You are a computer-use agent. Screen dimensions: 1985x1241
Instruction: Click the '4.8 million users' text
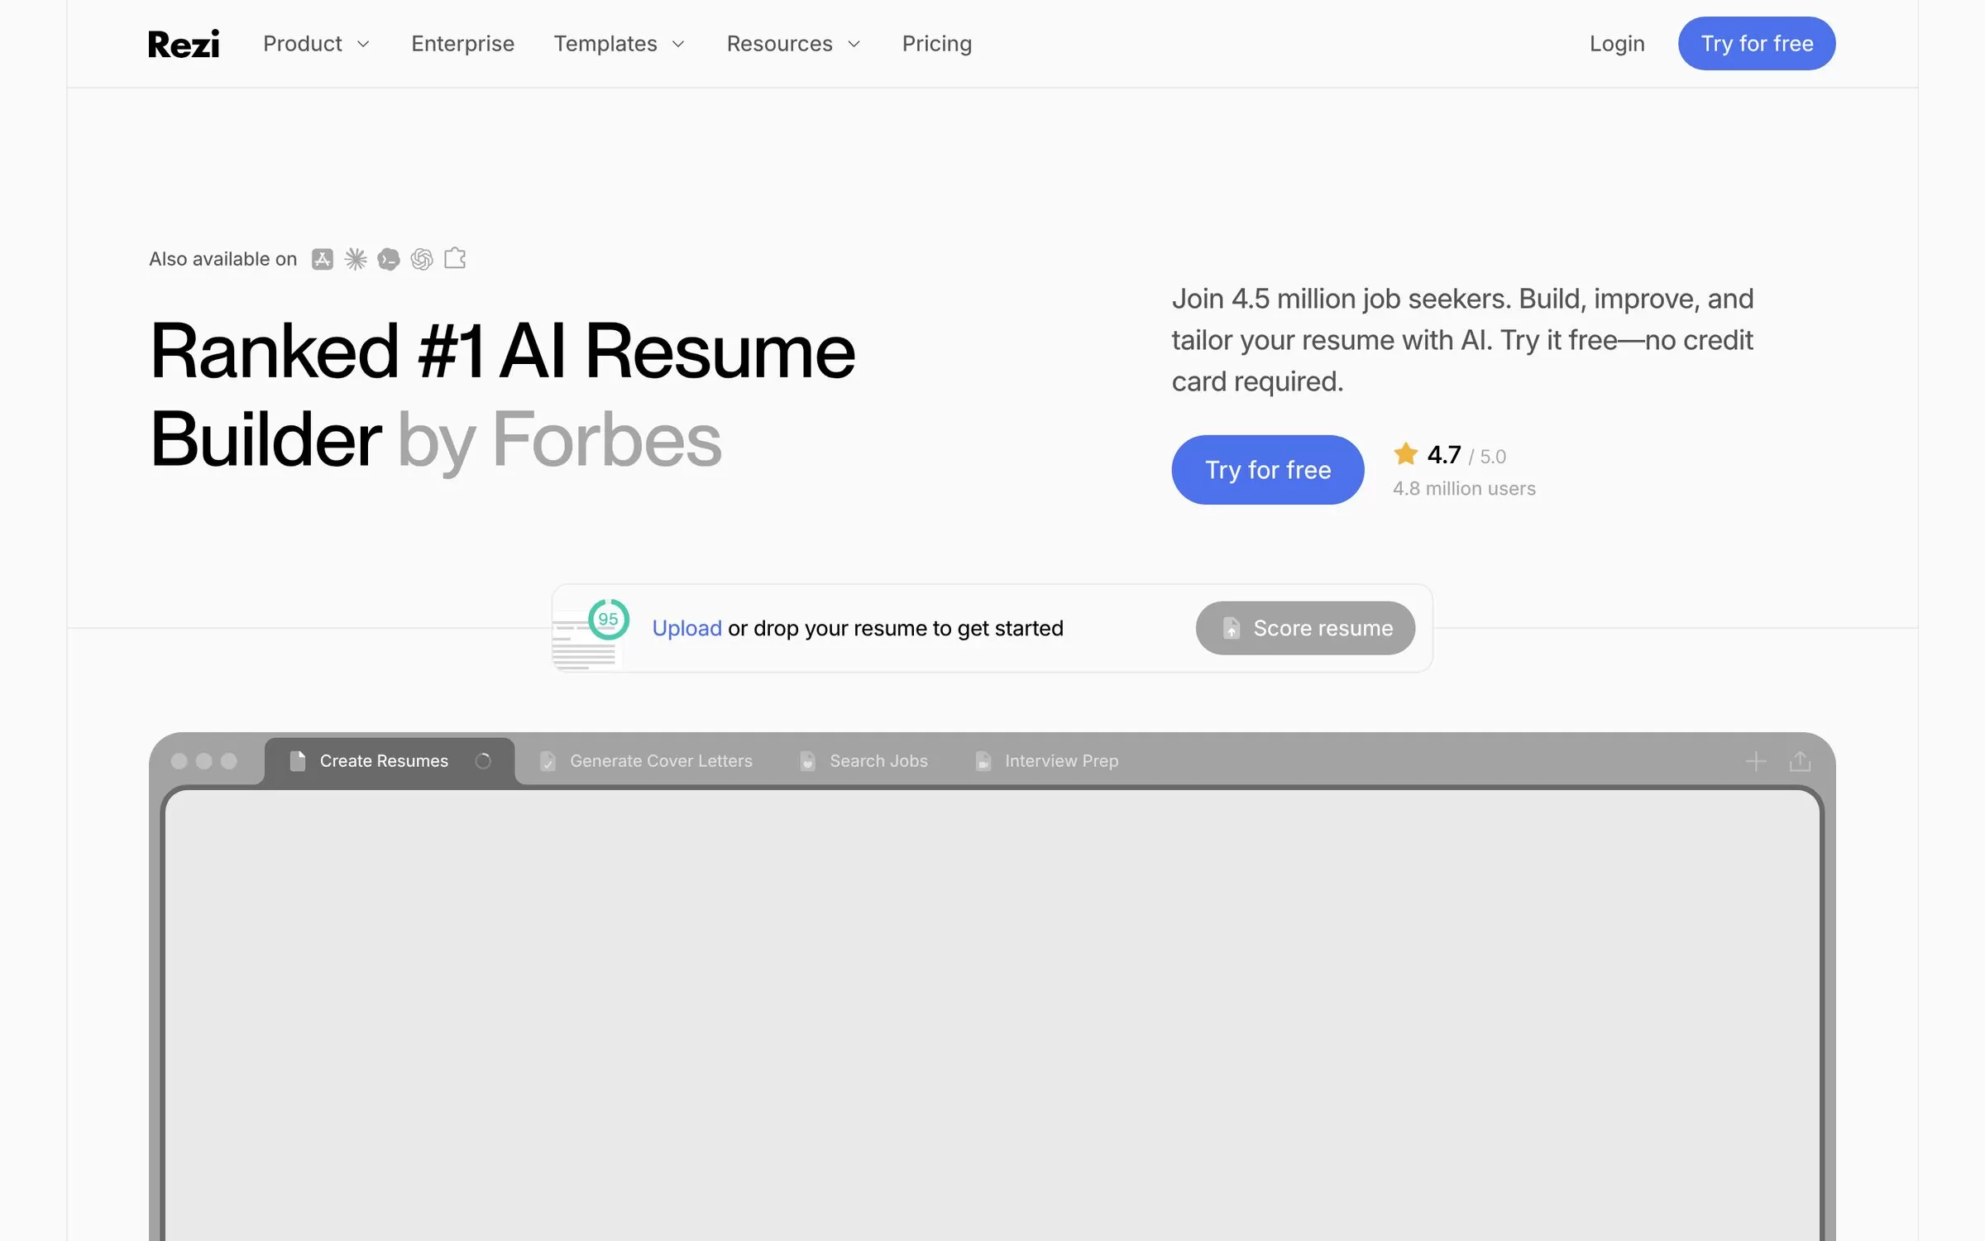click(x=1464, y=489)
